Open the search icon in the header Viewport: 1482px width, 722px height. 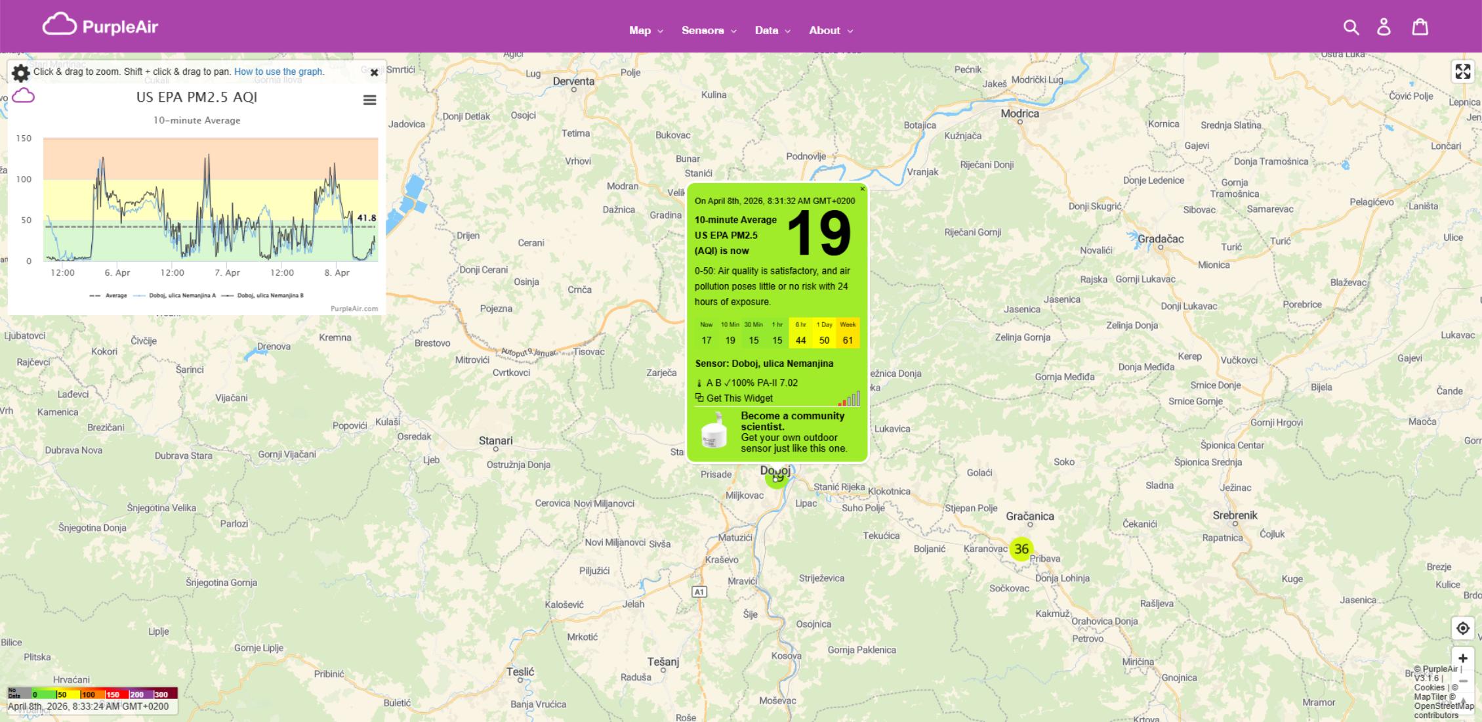(x=1352, y=27)
